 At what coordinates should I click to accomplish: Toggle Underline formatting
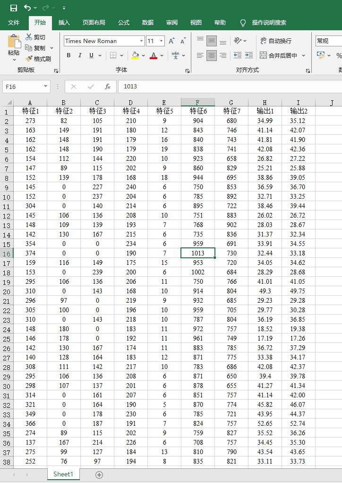(x=91, y=55)
